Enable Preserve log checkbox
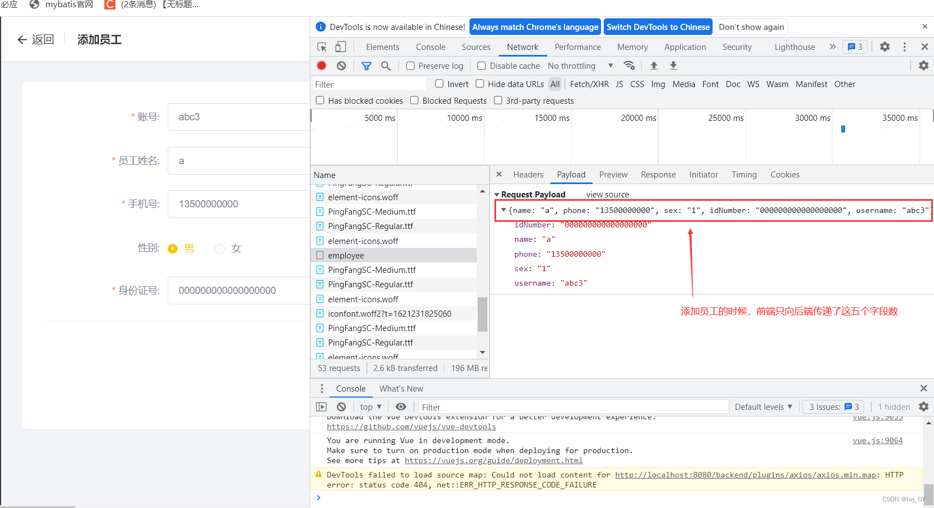934x508 pixels. click(x=410, y=65)
